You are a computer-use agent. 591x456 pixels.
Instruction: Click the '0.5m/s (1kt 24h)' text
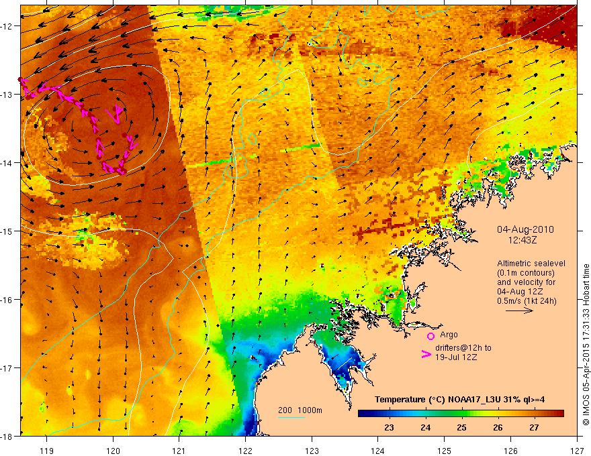pyautogui.click(x=527, y=301)
